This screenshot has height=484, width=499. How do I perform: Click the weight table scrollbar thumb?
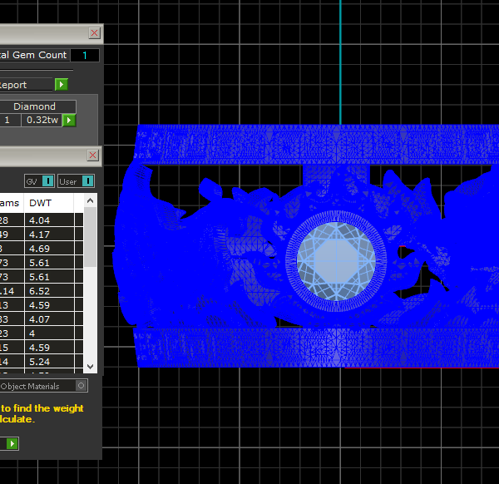(91, 237)
